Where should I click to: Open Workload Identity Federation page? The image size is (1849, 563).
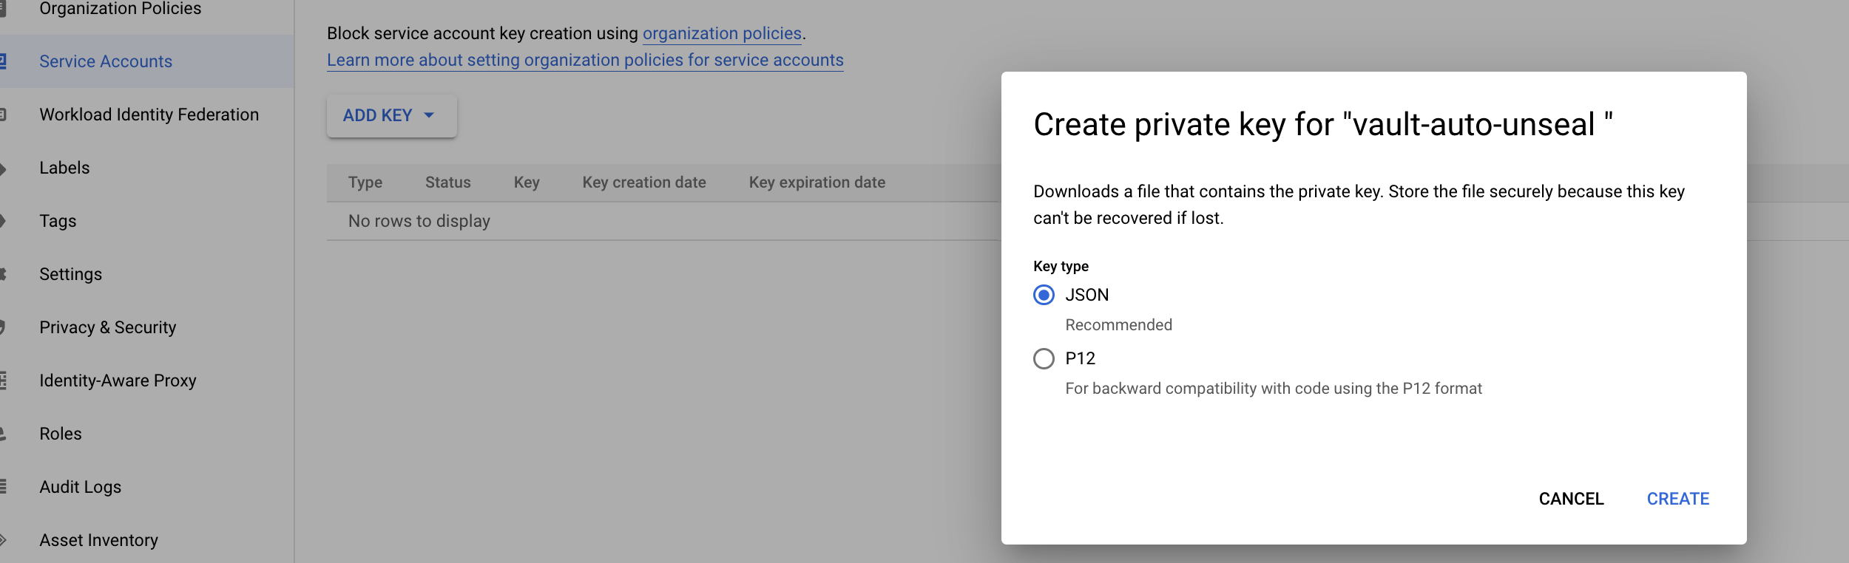point(149,115)
